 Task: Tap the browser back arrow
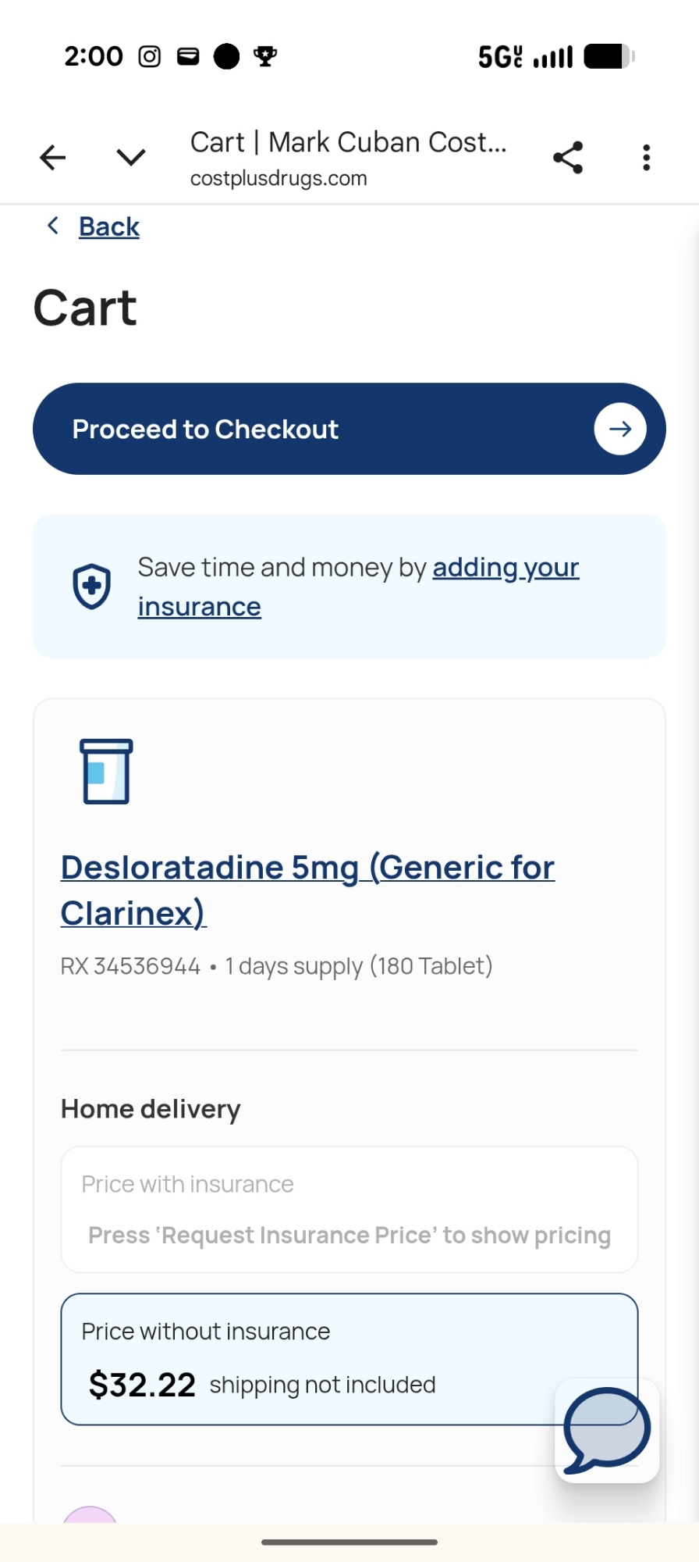point(53,158)
